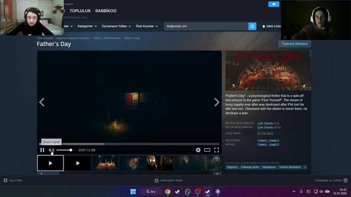Go to the previous media item arrow
The height and width of the screenshot is (197, 351).
click(42, 102)
